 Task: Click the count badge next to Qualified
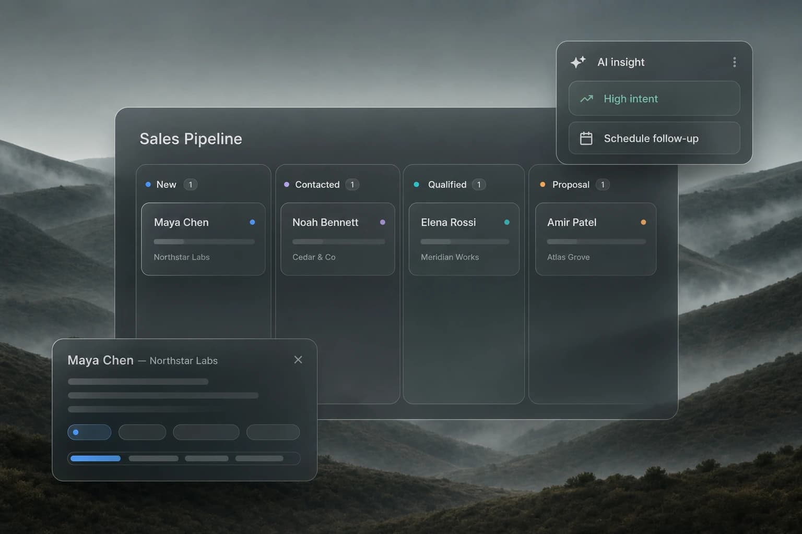pyautogui.click(x=479, y=185)
